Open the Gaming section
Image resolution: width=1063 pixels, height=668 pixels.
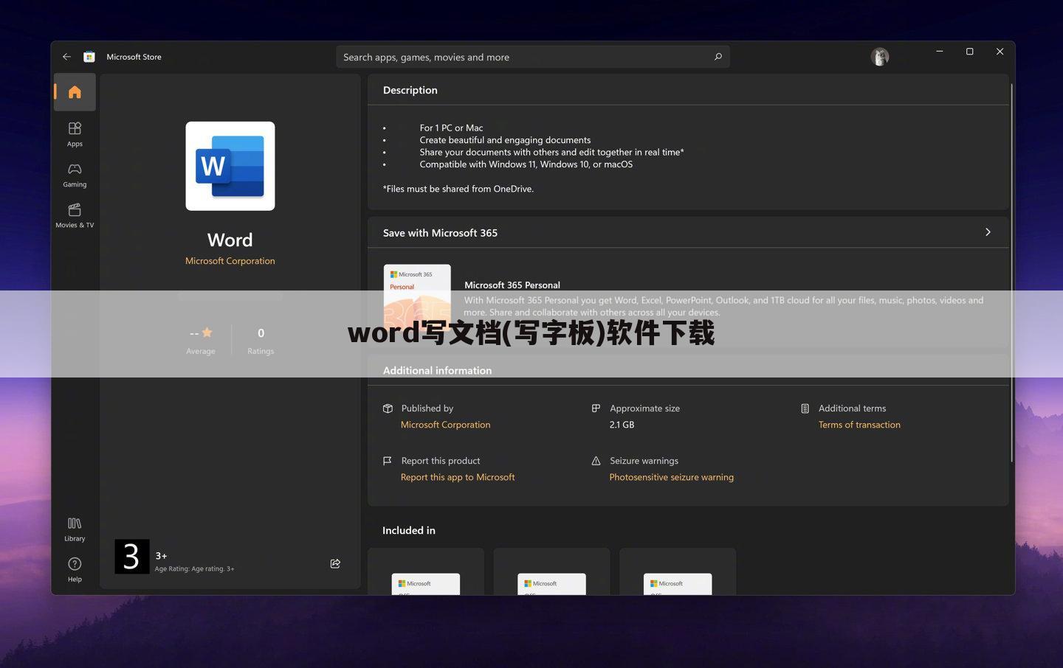[x=75, y=175]
